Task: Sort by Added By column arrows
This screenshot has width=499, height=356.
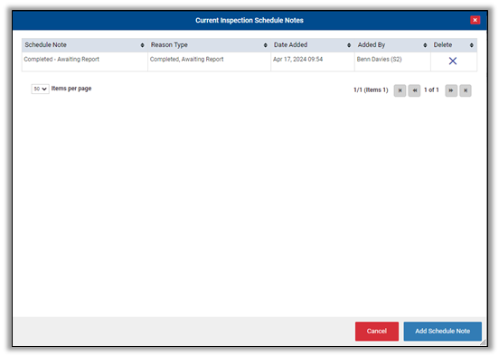Action: (425, 45)
